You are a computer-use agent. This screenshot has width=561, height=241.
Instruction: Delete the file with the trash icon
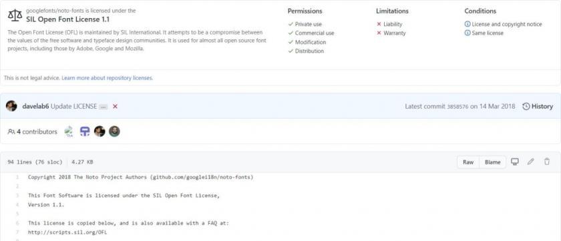pos(547,162)
